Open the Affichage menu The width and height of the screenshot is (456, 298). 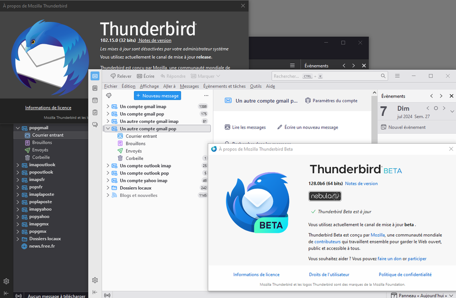point(149,86)
